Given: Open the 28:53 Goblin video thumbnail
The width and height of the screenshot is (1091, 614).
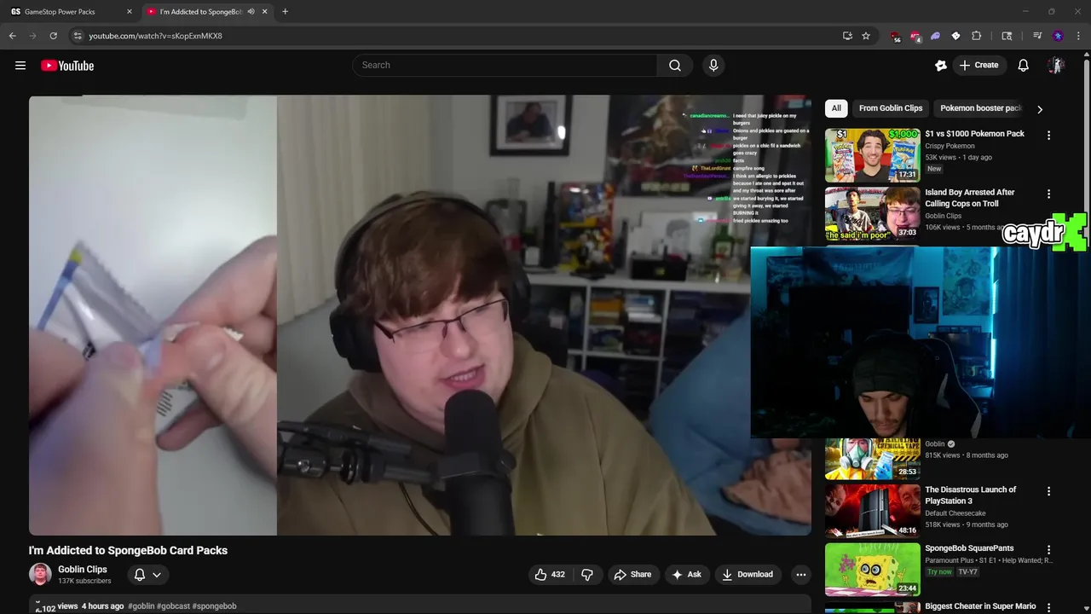Looking at the screenshot, I should coord(873,459).
